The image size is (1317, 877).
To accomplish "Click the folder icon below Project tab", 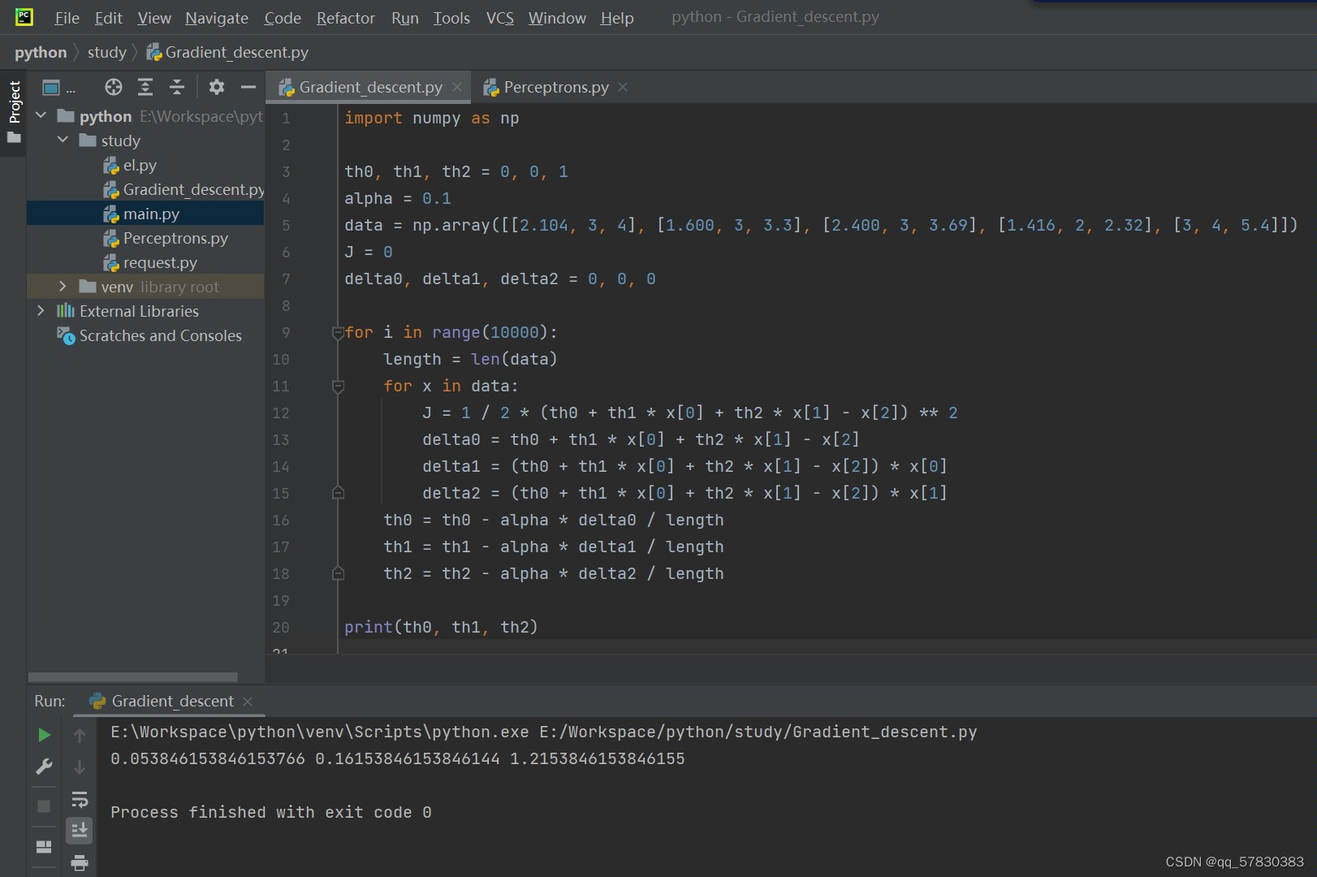I will click(14, 138).
